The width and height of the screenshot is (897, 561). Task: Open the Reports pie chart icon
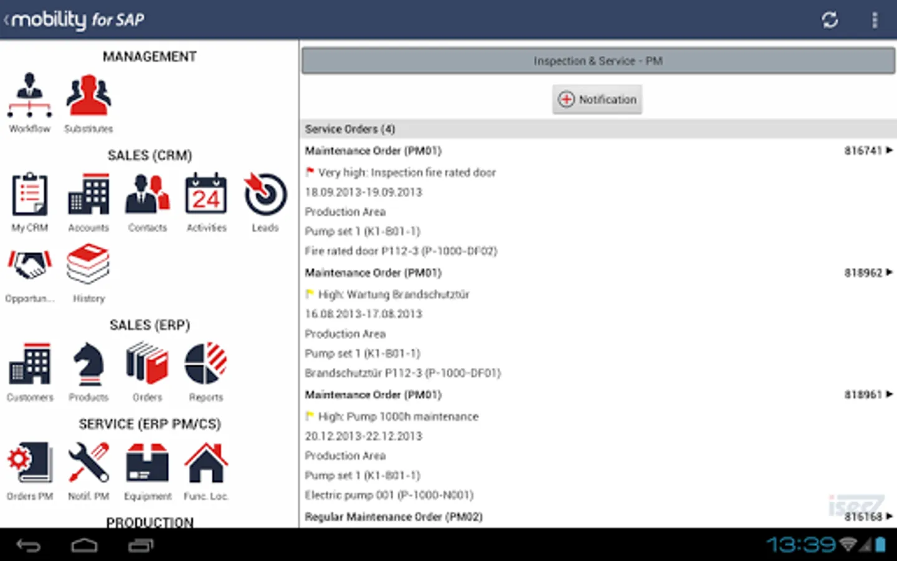click(206, 363)
